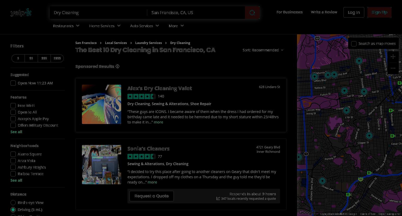Enable Search as map moves checkbox
Viewport: 402px width, 216px height.
click(354, 44)
